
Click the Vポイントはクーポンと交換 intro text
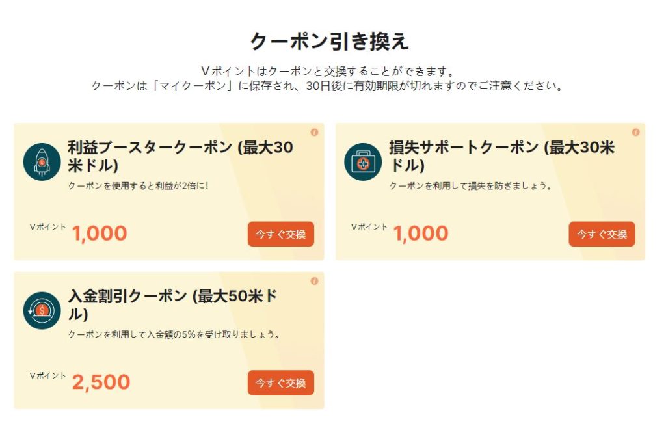pos(328,70)
